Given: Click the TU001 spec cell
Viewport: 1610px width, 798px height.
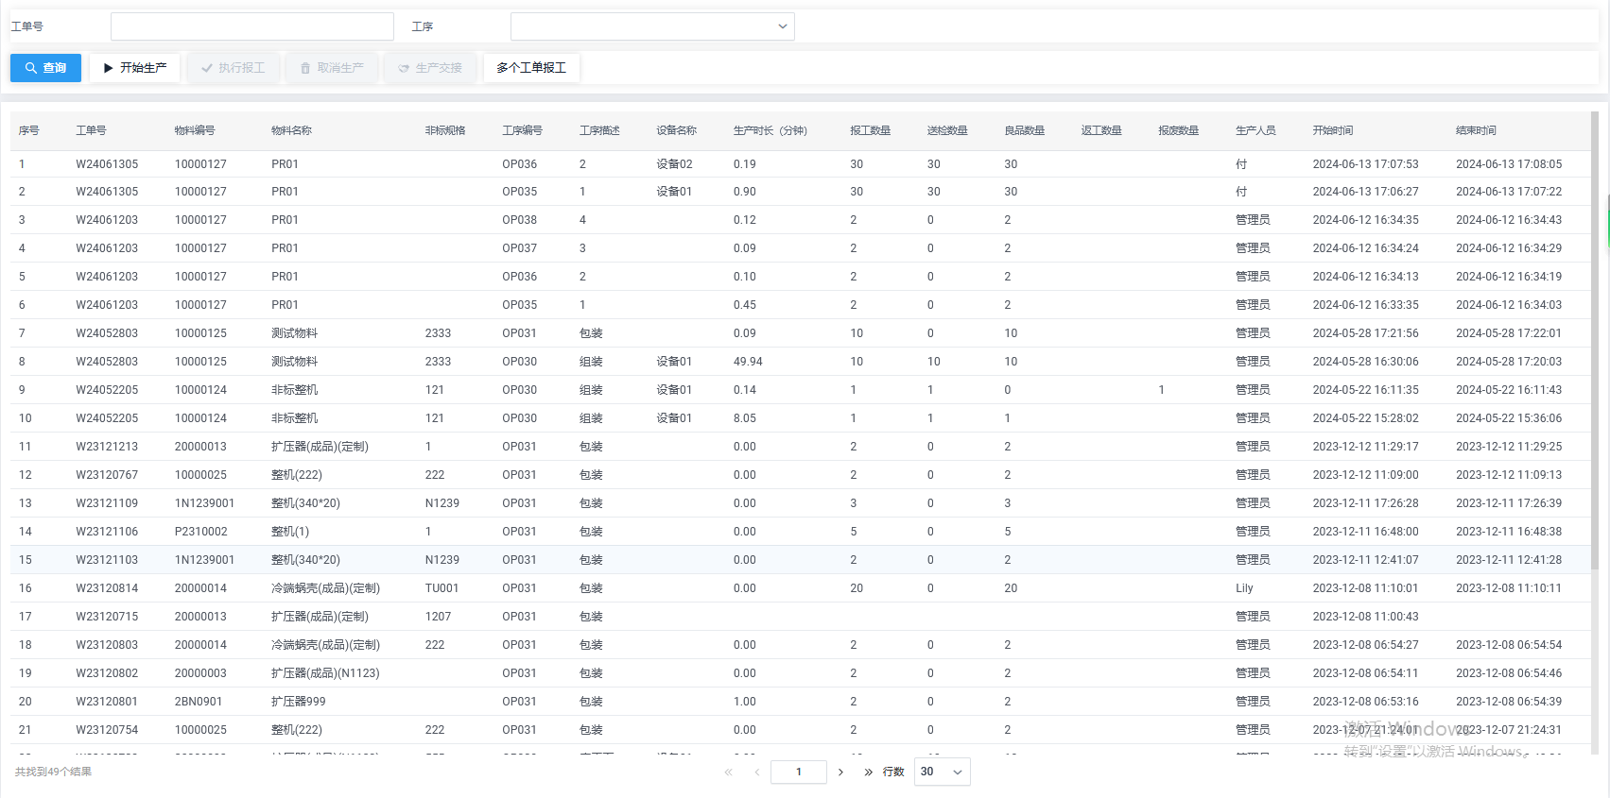Looking at the screenshot, I should coord(441,588).
